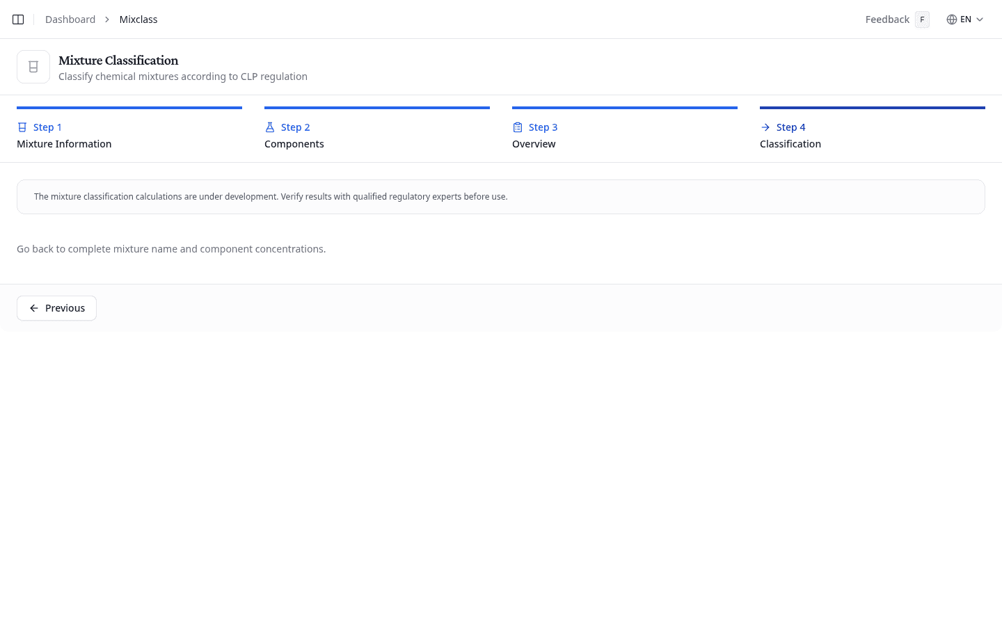Viewport: 1002px width, 626px height.
Task: Click the globe language icon
Action: point(951,19)
